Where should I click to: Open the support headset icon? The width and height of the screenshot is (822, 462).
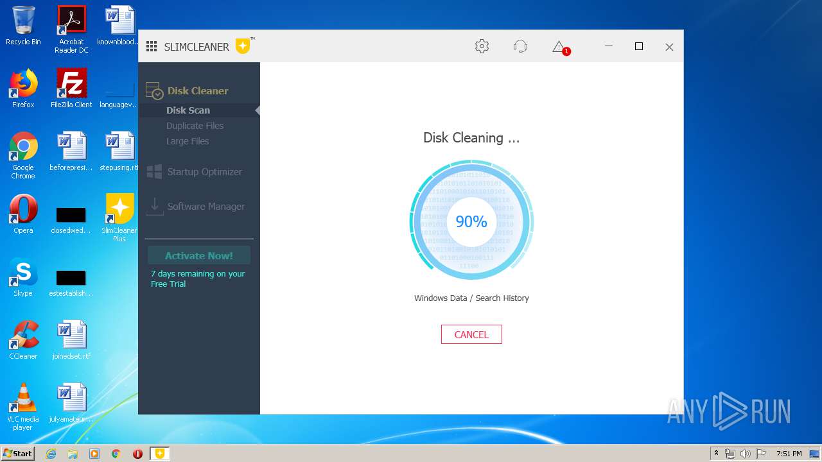[520, 46]
